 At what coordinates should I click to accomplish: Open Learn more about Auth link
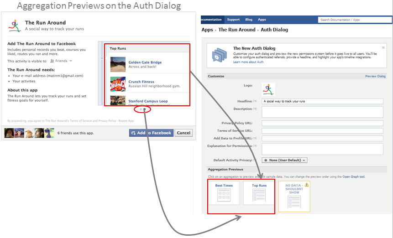pos(248,62)
